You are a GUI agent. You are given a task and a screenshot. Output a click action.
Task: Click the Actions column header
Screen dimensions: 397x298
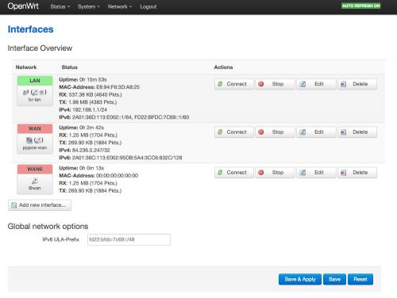pos(223,67)
